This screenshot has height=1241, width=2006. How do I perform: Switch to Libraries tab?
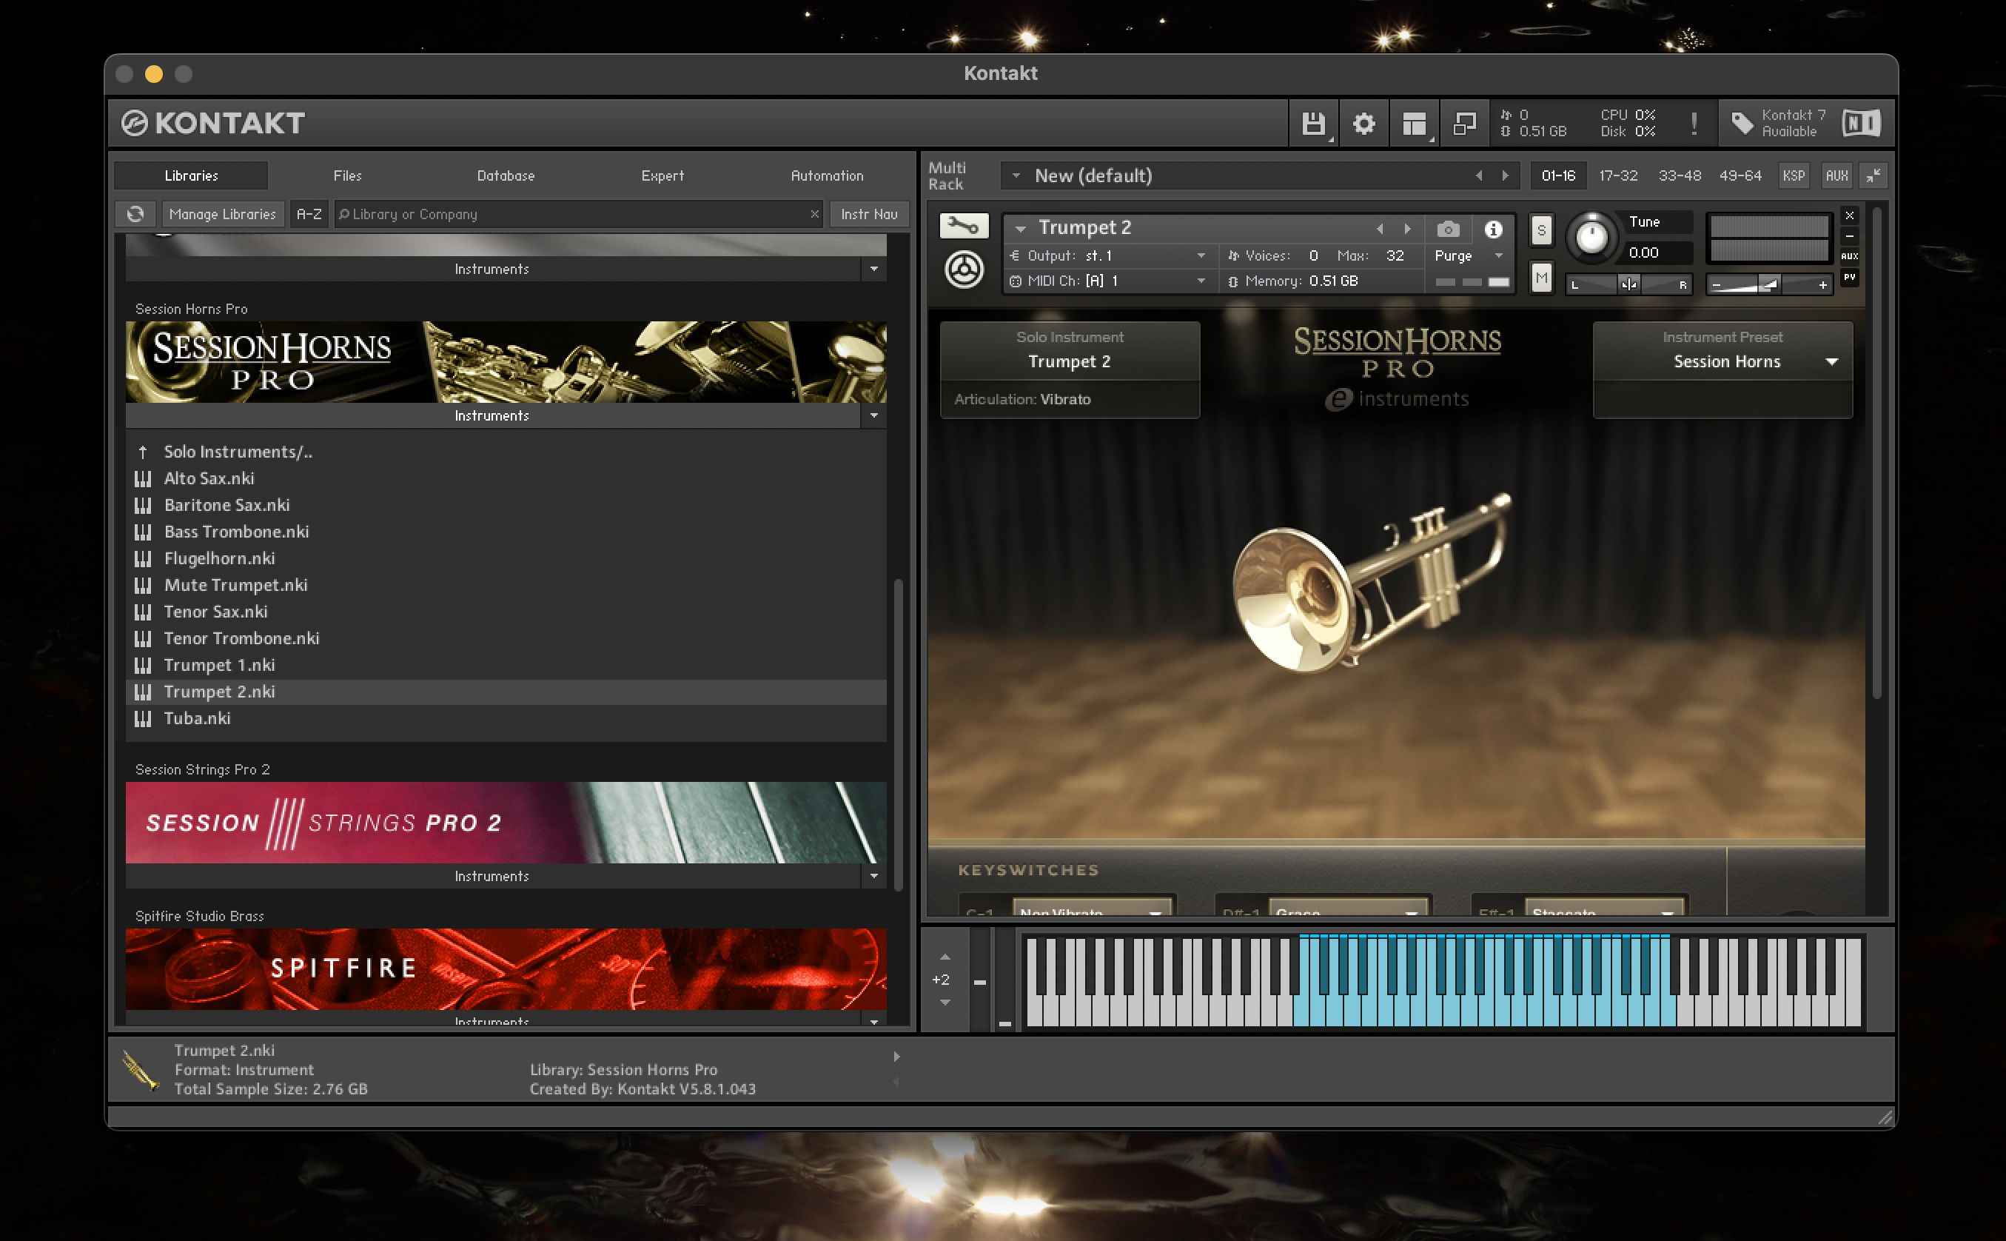[191, 175]
